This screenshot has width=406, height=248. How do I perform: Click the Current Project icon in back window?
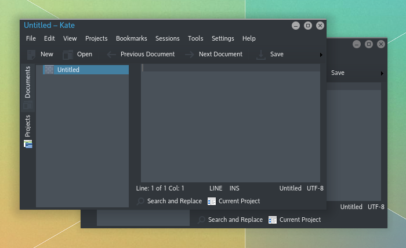pyautogui.click(x=273, y=220)
